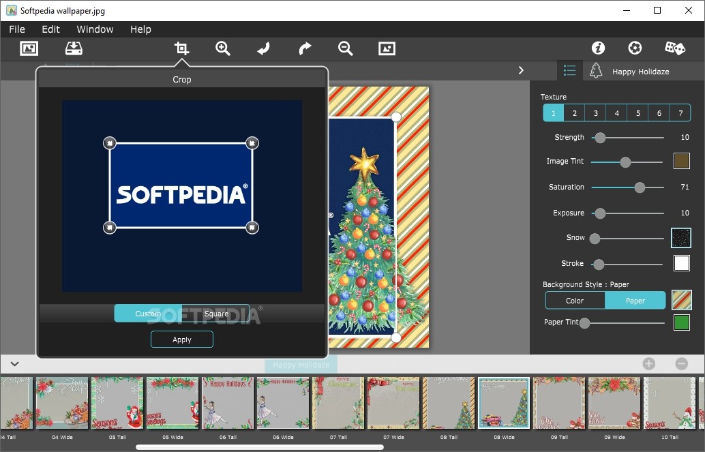Image resolution: width=705 pixels, height=452 pixels.
Task: Switch background style to Paper
Action: point(635,301)
